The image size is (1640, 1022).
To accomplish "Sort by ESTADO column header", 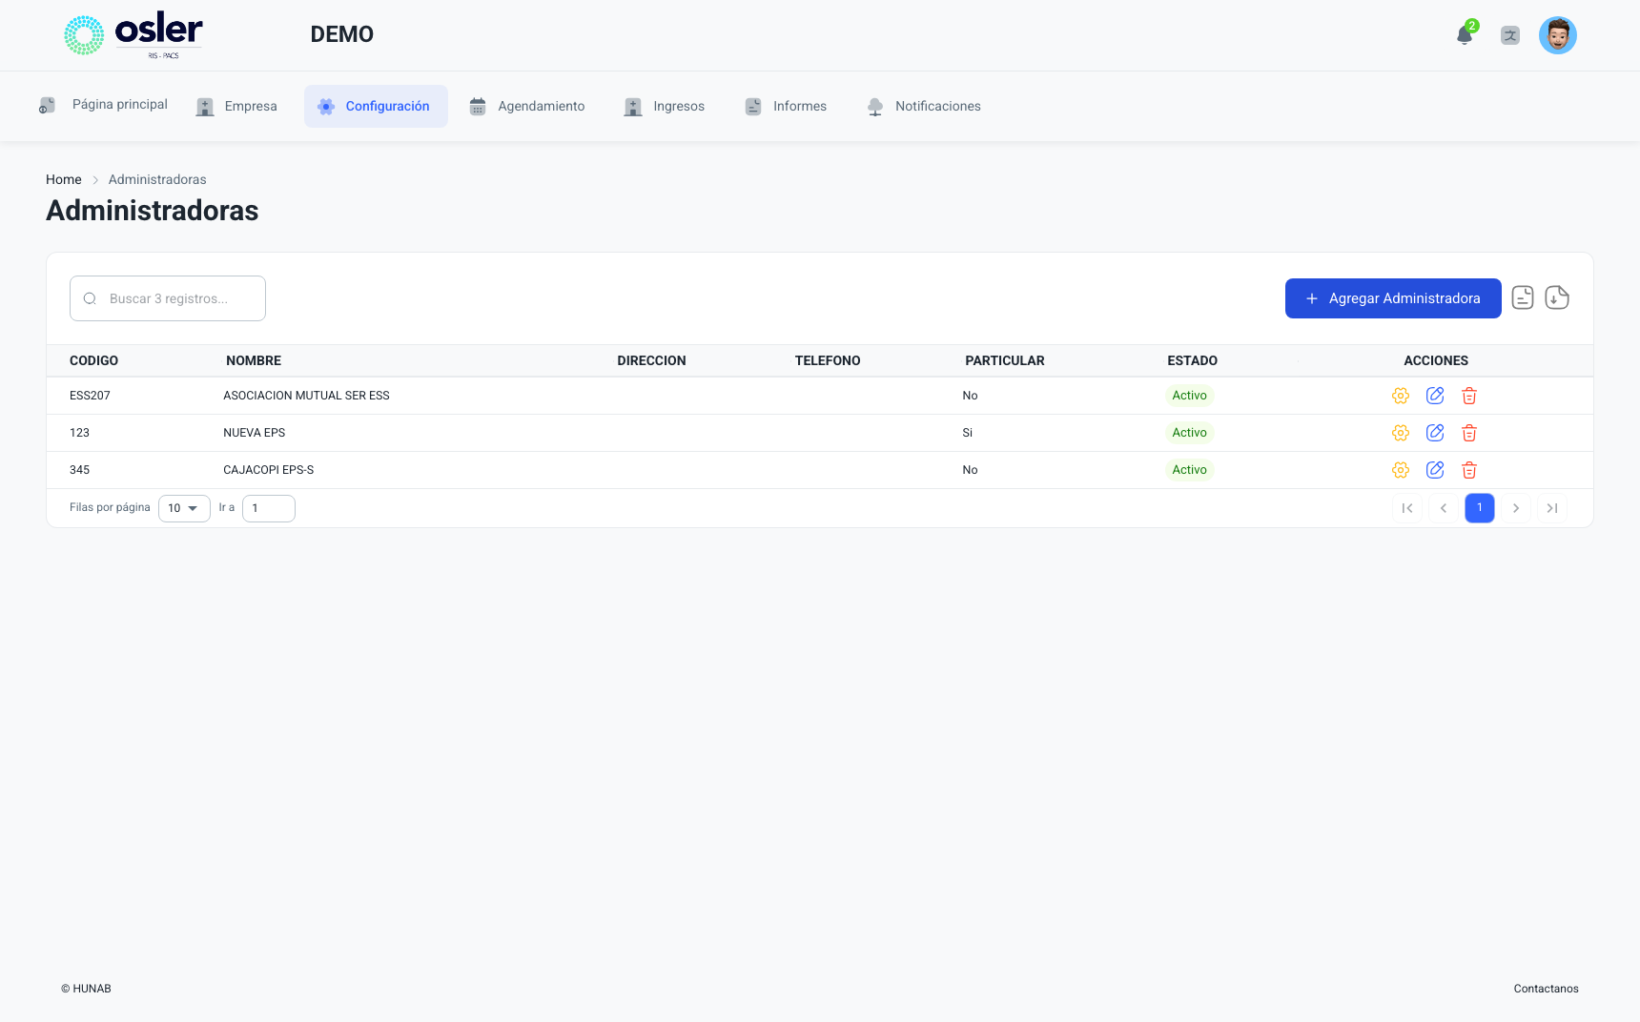I will pos(1192,360).
